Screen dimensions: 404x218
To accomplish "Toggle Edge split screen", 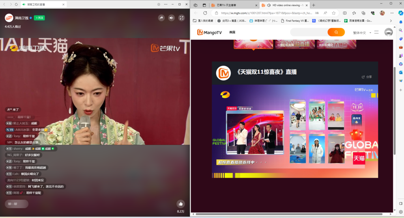I will click(x=345, y=13).
